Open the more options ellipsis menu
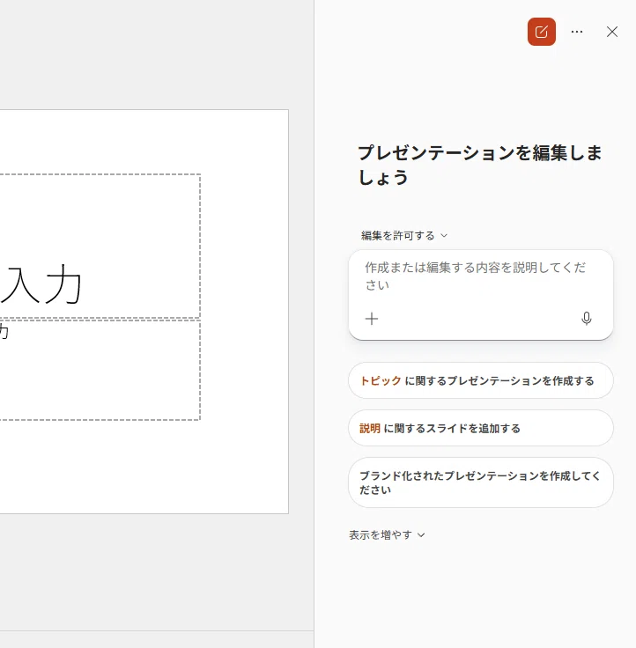 [x=577, y=32]
